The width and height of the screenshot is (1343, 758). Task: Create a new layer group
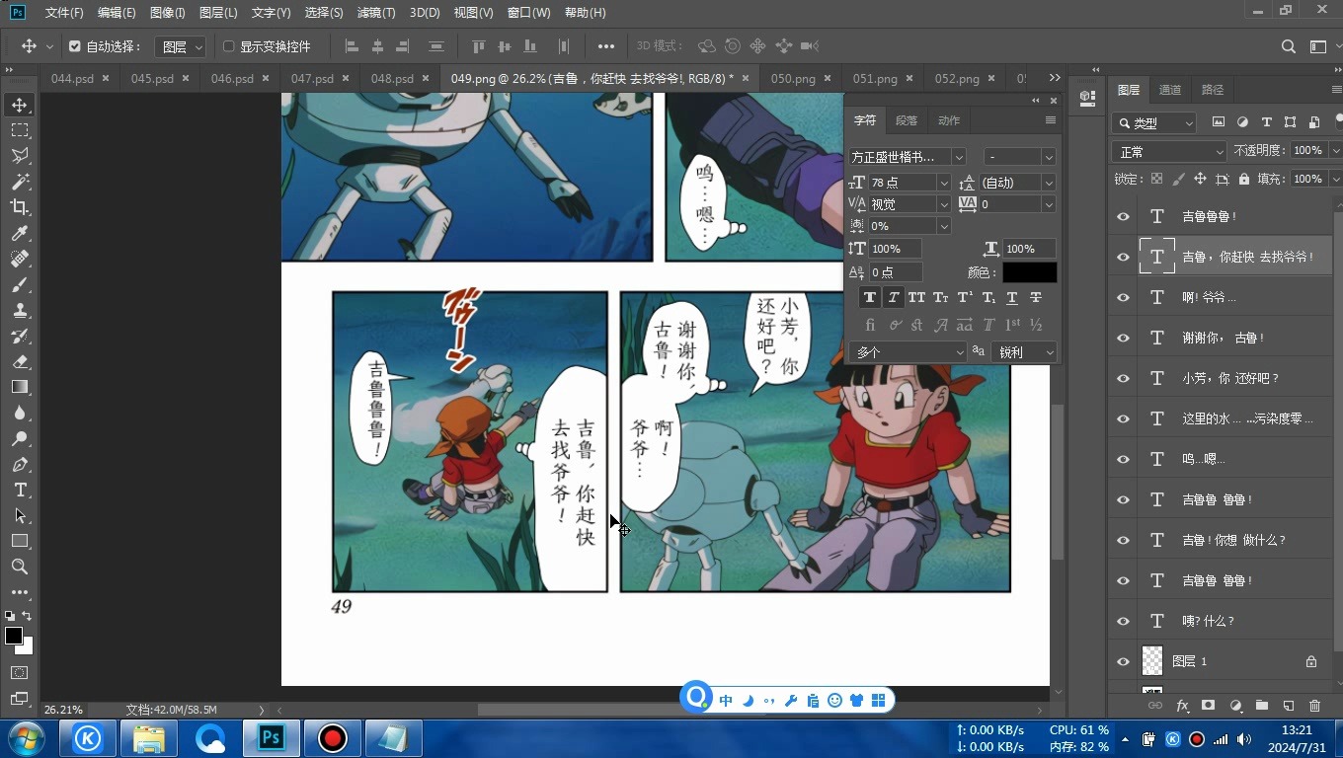(1261, 706)
